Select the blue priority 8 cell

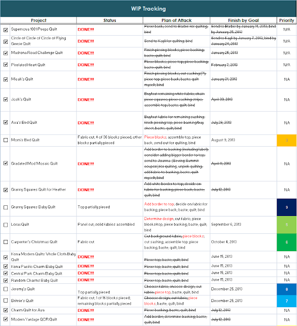(287, 289)
